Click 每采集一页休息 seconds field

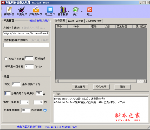coord(29,67)
